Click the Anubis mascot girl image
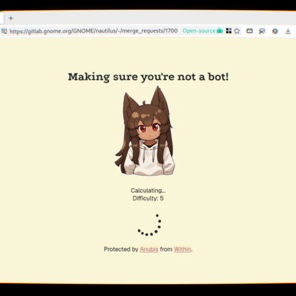 145,131
